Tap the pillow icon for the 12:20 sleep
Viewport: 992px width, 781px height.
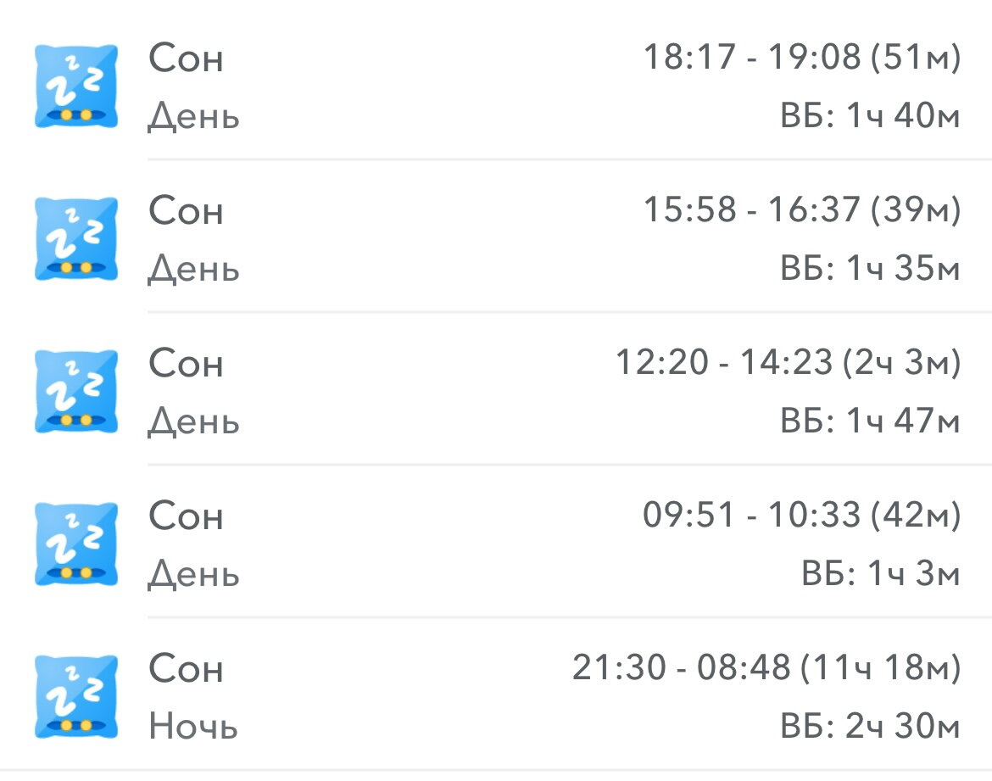point(76,391)
